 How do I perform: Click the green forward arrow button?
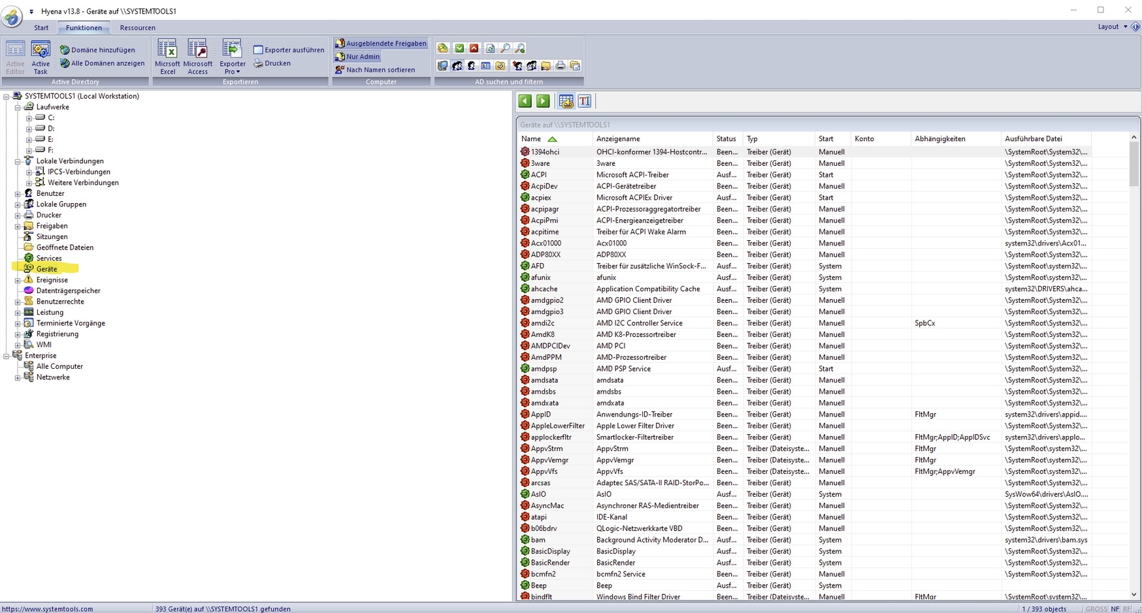pos(543,101)
